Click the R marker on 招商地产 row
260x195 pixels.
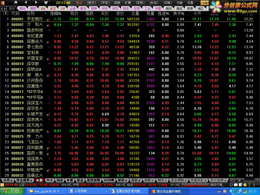[x=48, y=132]
